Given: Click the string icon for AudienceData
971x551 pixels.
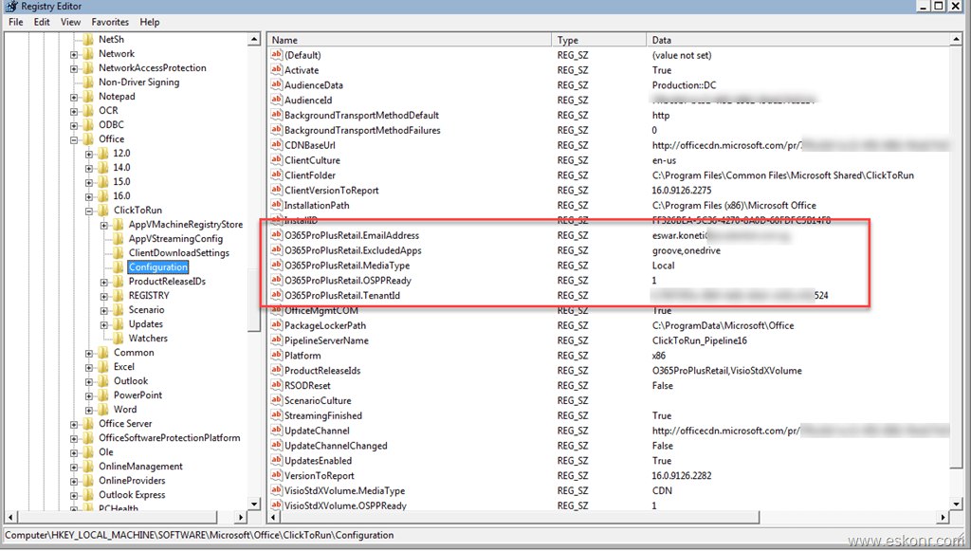Looking at the screenshot, I should [x=276, y=84].
